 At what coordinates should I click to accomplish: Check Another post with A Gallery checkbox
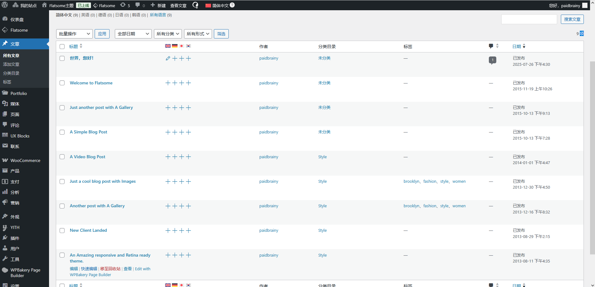click(x=62, y=206)
